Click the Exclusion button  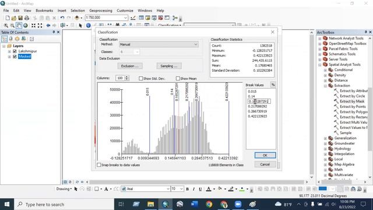click(130, 66)
